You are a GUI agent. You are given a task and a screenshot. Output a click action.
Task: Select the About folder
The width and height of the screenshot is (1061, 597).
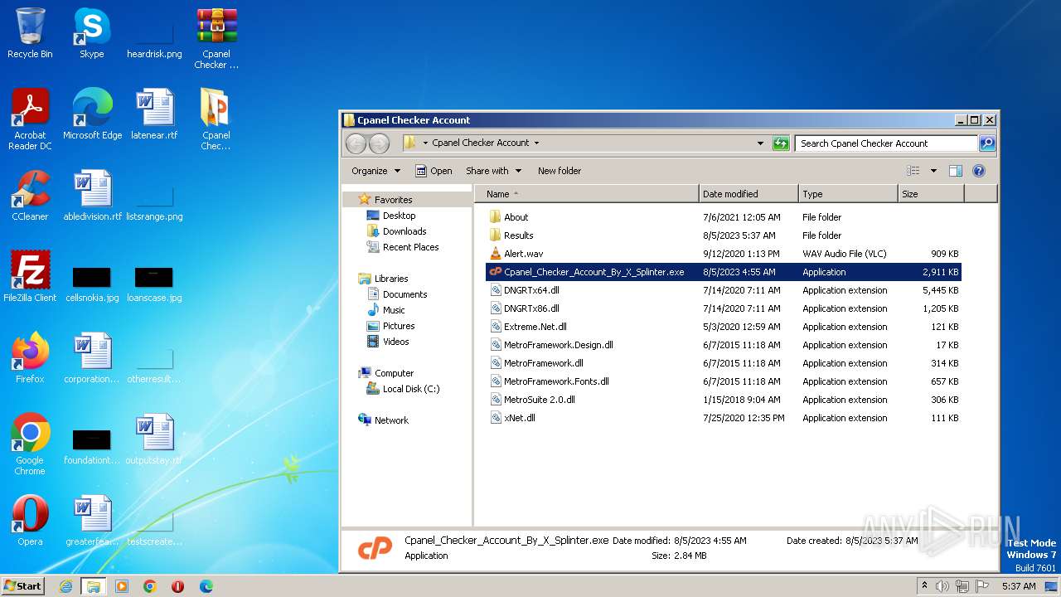(x=724, y=217)
